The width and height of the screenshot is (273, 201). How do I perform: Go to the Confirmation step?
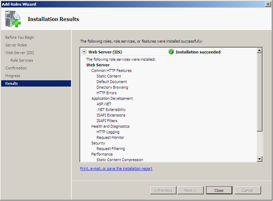click(x=16, y=68)
